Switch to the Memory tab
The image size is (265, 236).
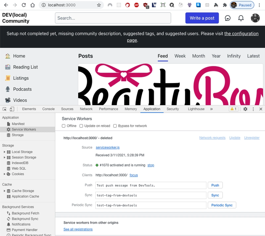(x=131, y=109)
